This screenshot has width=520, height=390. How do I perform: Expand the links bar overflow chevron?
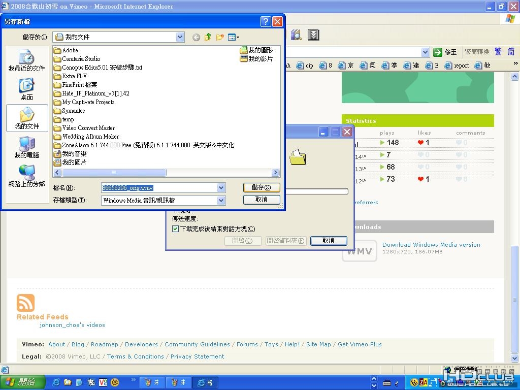coord(515,63)
